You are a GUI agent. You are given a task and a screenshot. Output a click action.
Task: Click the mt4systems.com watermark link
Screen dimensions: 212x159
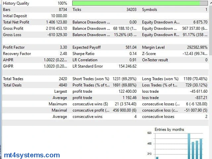tap(32, 155)
